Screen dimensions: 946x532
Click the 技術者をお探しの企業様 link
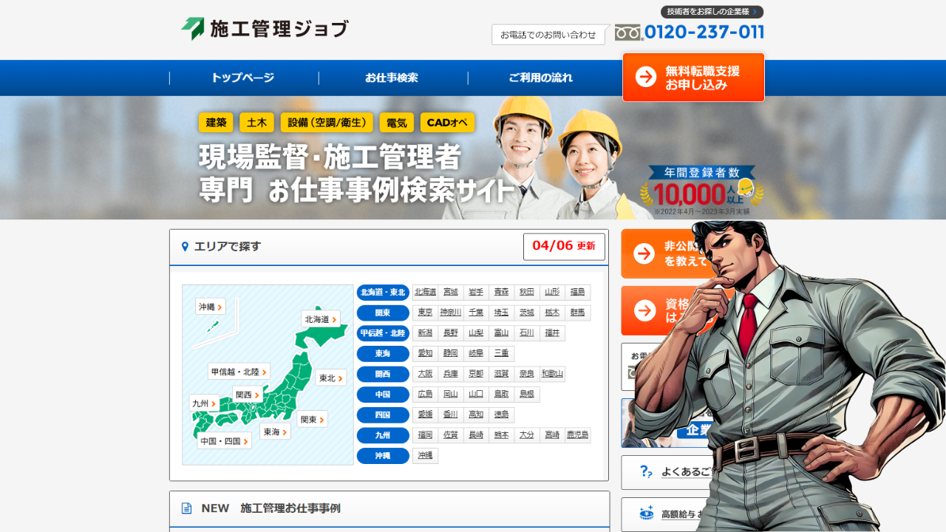[712, 12]
